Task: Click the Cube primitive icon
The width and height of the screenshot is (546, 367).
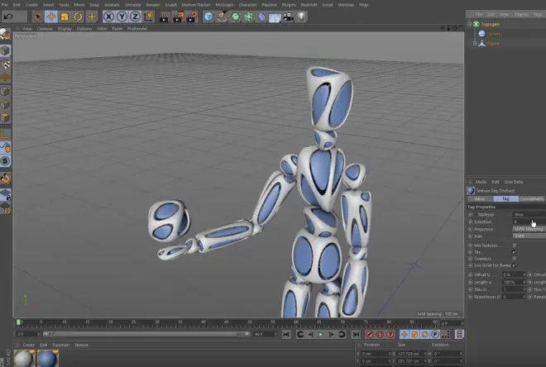Action: 208,17
